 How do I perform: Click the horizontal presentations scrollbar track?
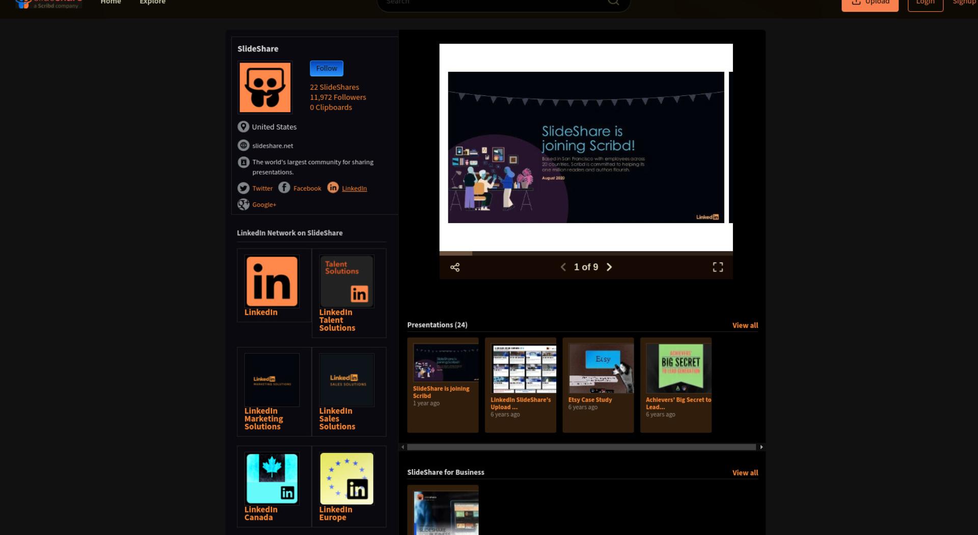tap(582, 447)
